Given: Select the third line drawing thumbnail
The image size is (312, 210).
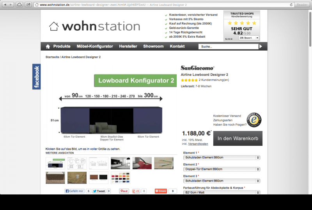Looking at the screenshot, I should click(99, 163).
